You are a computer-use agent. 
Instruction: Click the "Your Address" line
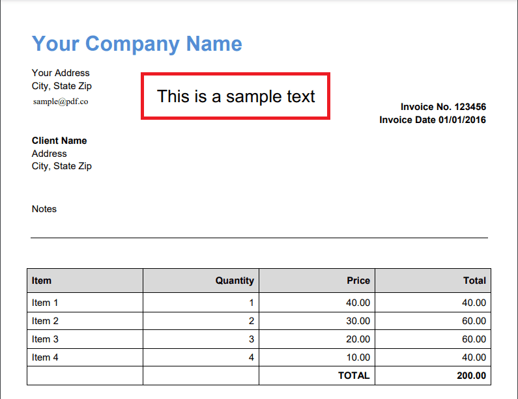click(x=61, y=73)
